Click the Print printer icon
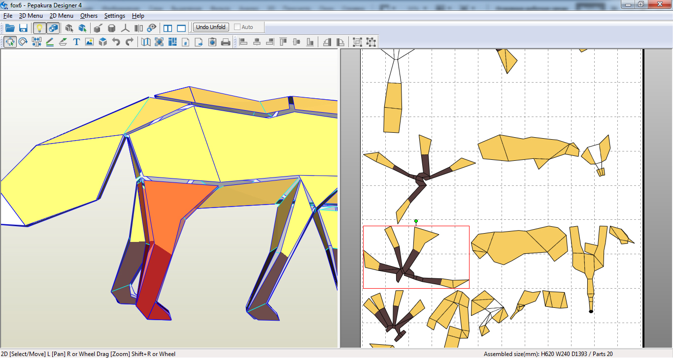673x358 pixels. tap(226, 42)
